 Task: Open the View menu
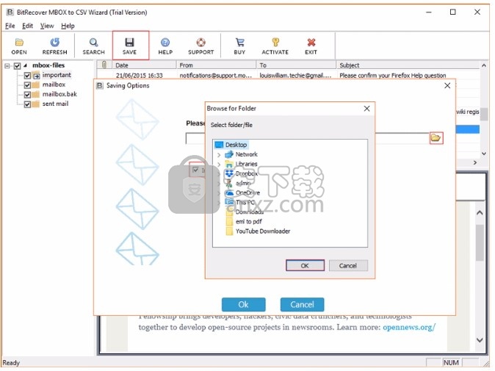[47, 26]
